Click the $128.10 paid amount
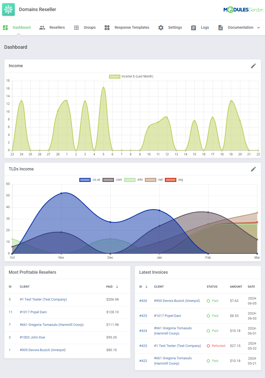 click(x=113, y=312)
